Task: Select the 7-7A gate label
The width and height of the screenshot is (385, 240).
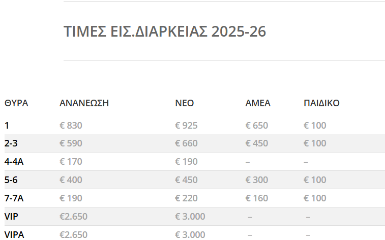Action: tap(15, 198)
